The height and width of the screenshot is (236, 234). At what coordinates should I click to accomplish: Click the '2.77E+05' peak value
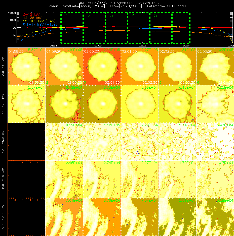149,50
